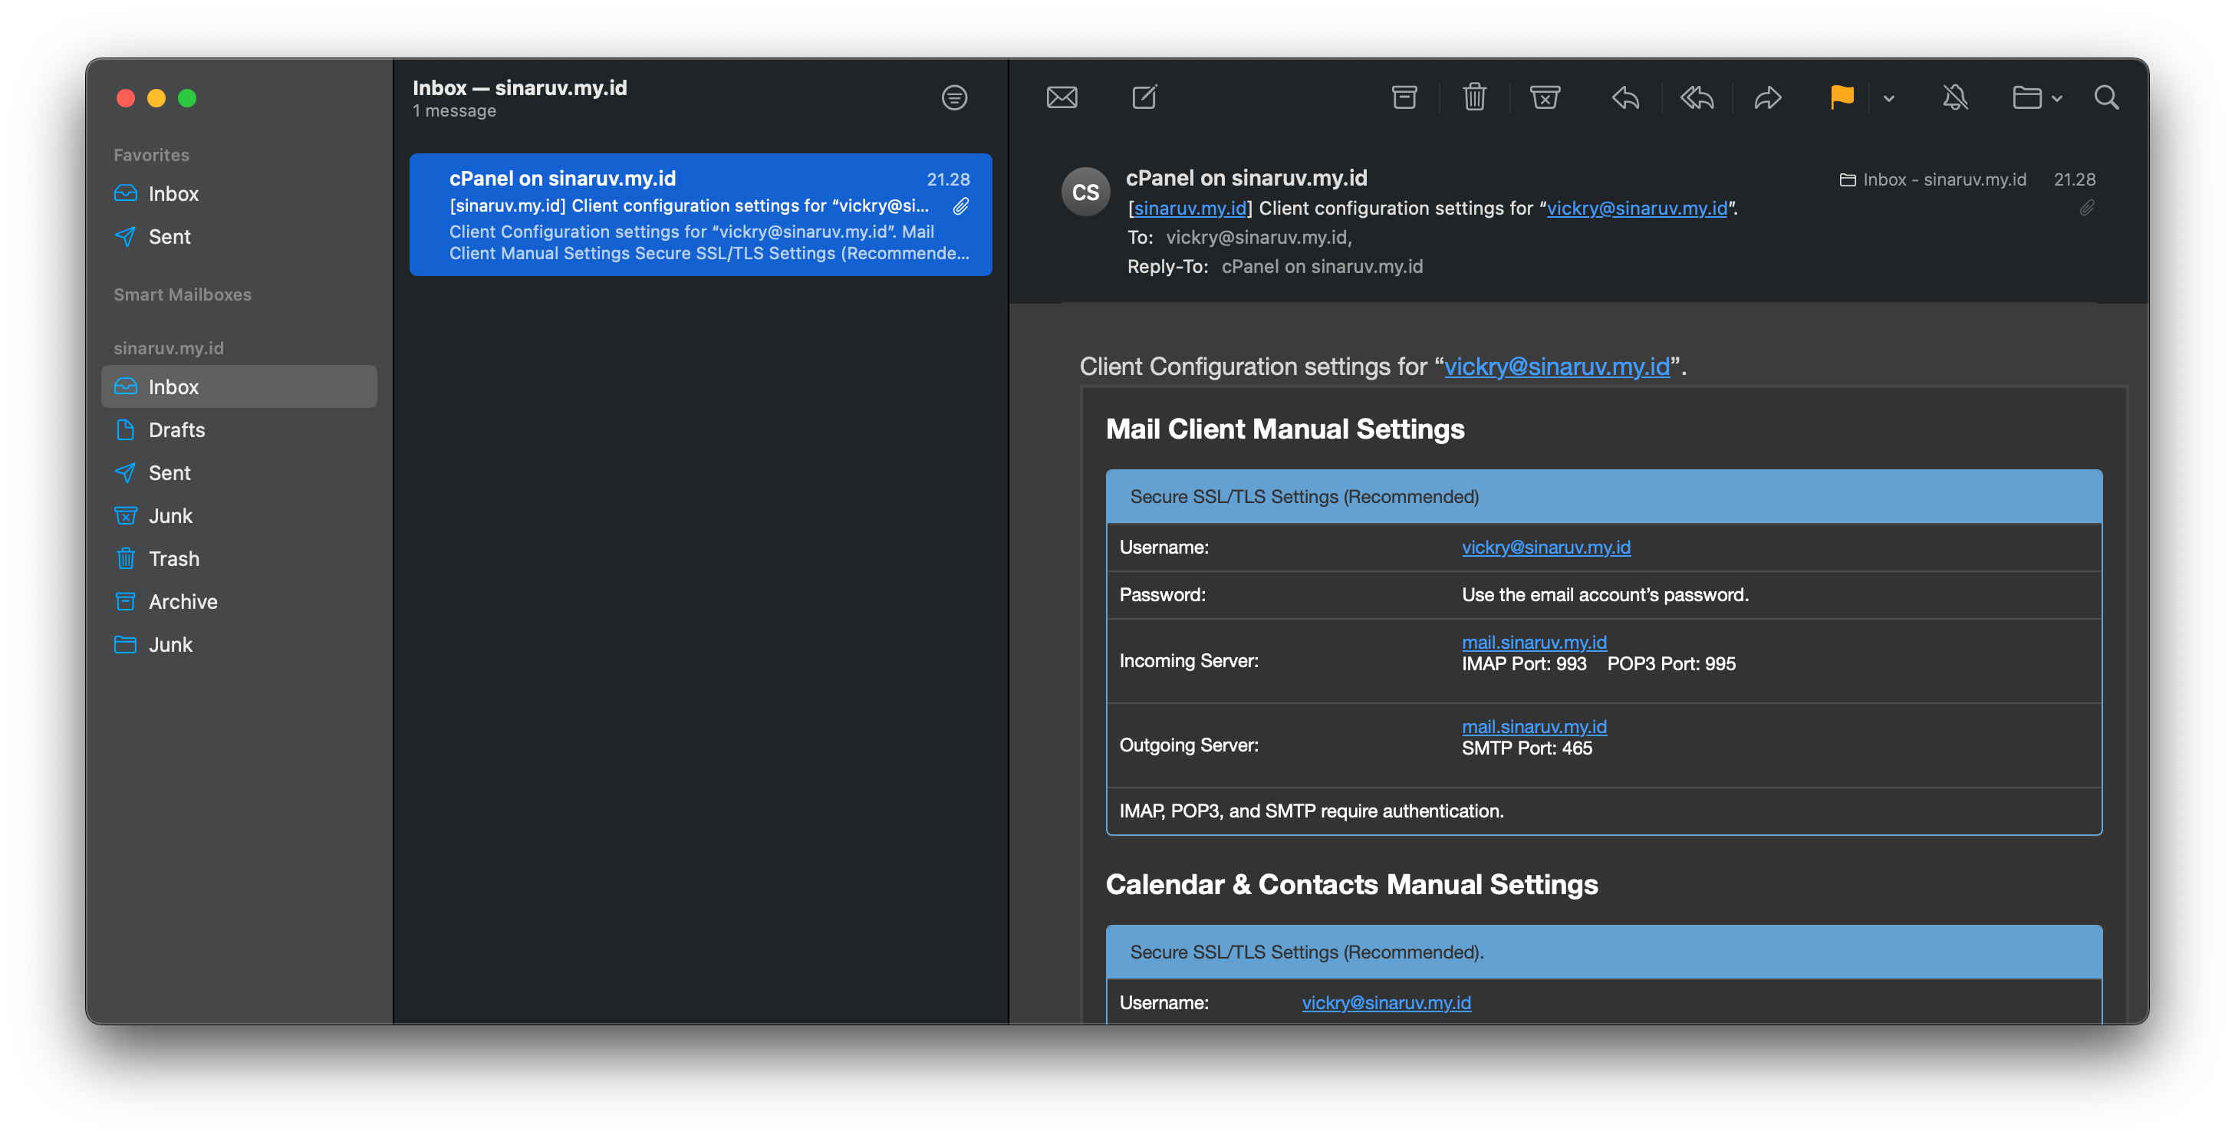Reply all to the message
Image resolution: width=2235 pixels, height=1138 pixels.
click(1697, 97)
